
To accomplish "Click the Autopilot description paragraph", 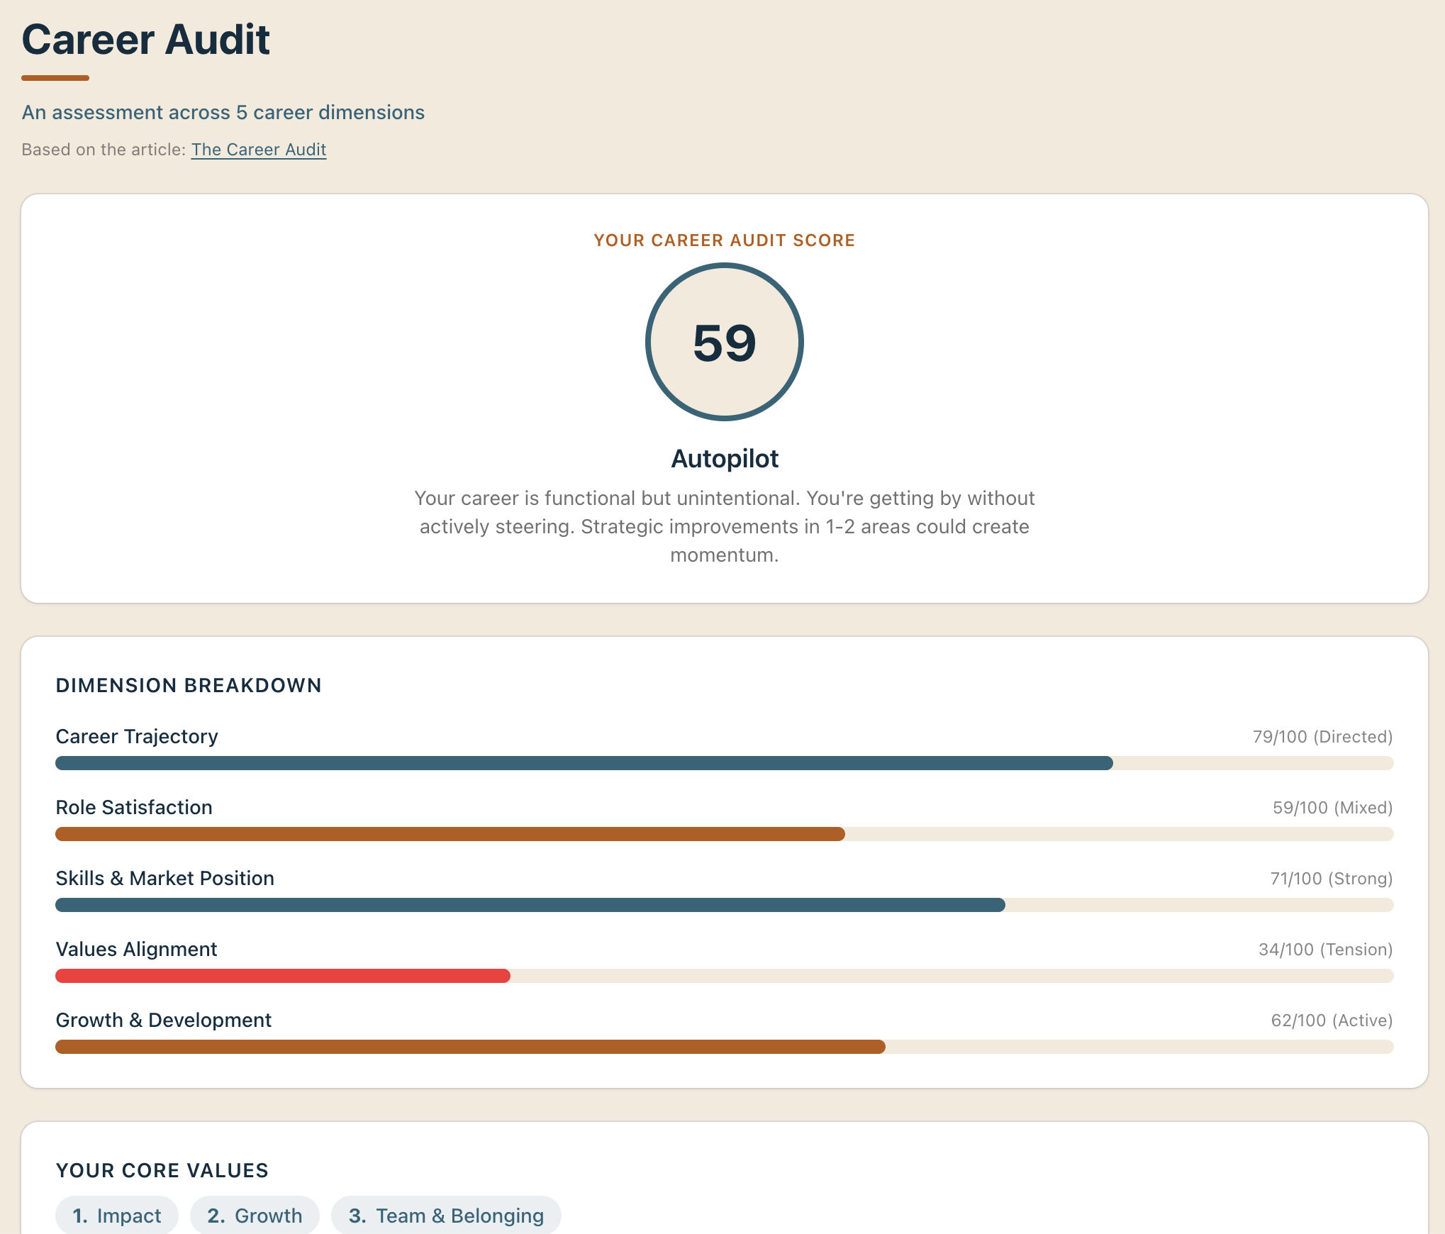I will click(x=724, y=527).
